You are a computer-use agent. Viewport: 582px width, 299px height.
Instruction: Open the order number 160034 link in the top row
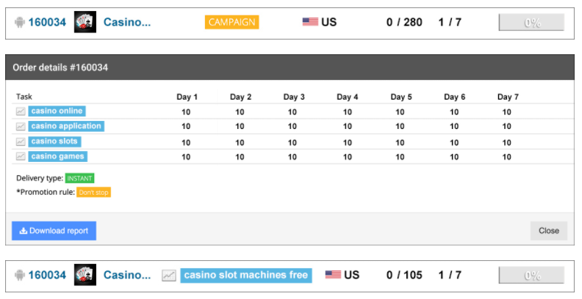[47, 22]
